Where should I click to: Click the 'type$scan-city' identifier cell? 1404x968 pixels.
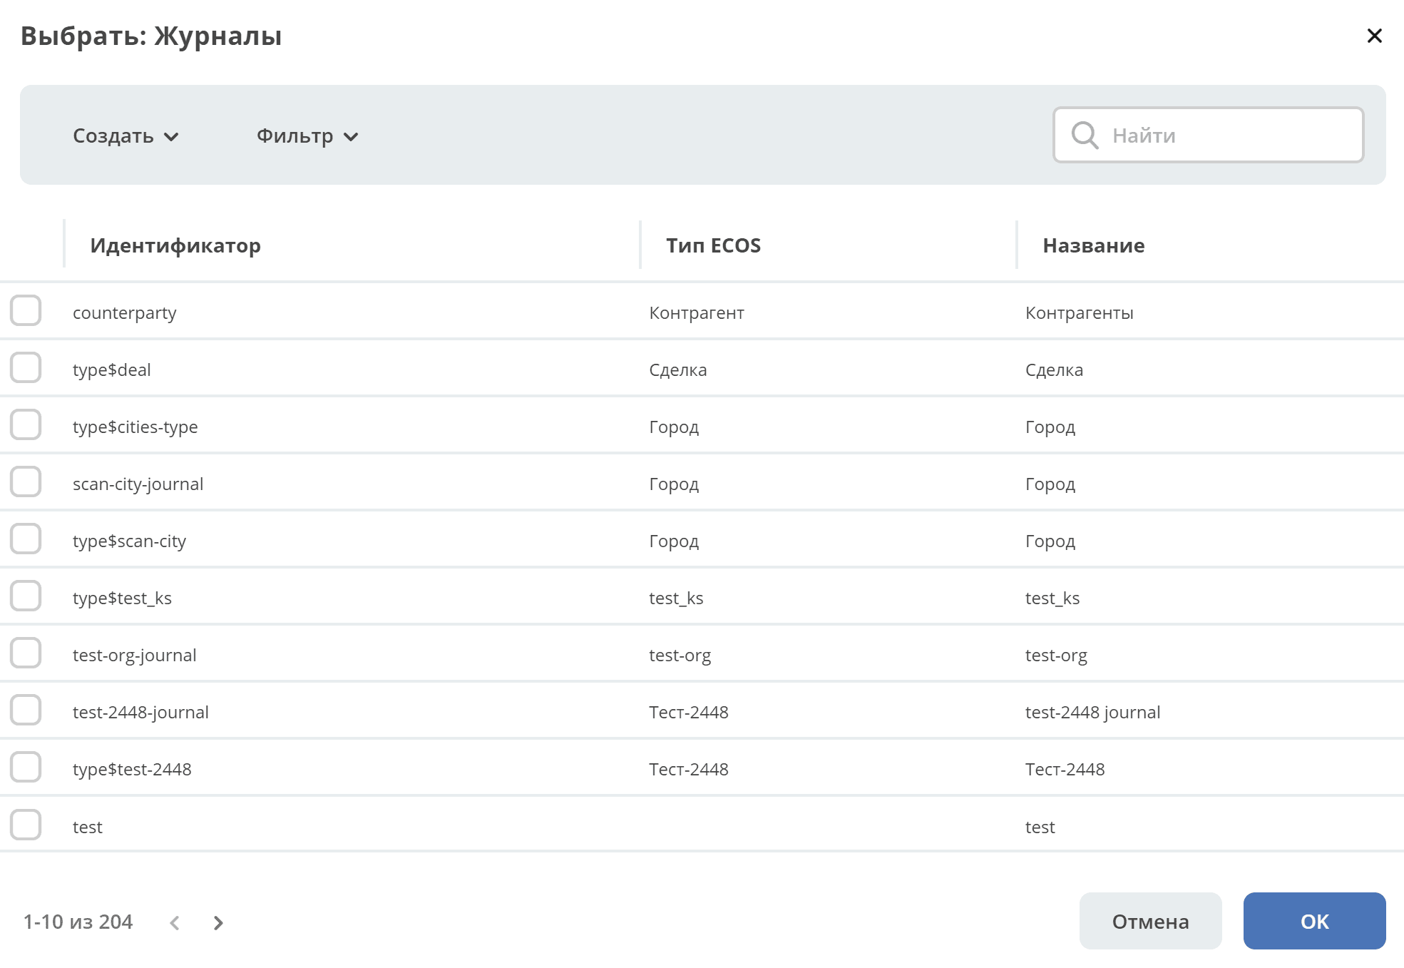tap(129, 541)
